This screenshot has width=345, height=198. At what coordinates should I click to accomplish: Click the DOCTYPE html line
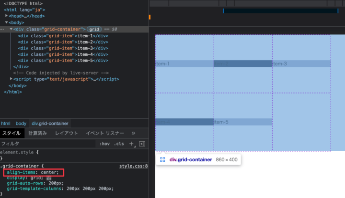point(23,3)
